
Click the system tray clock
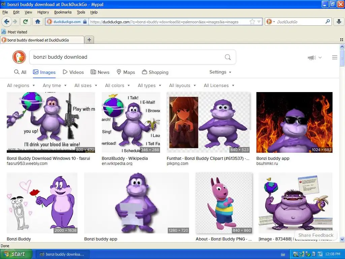333,254
